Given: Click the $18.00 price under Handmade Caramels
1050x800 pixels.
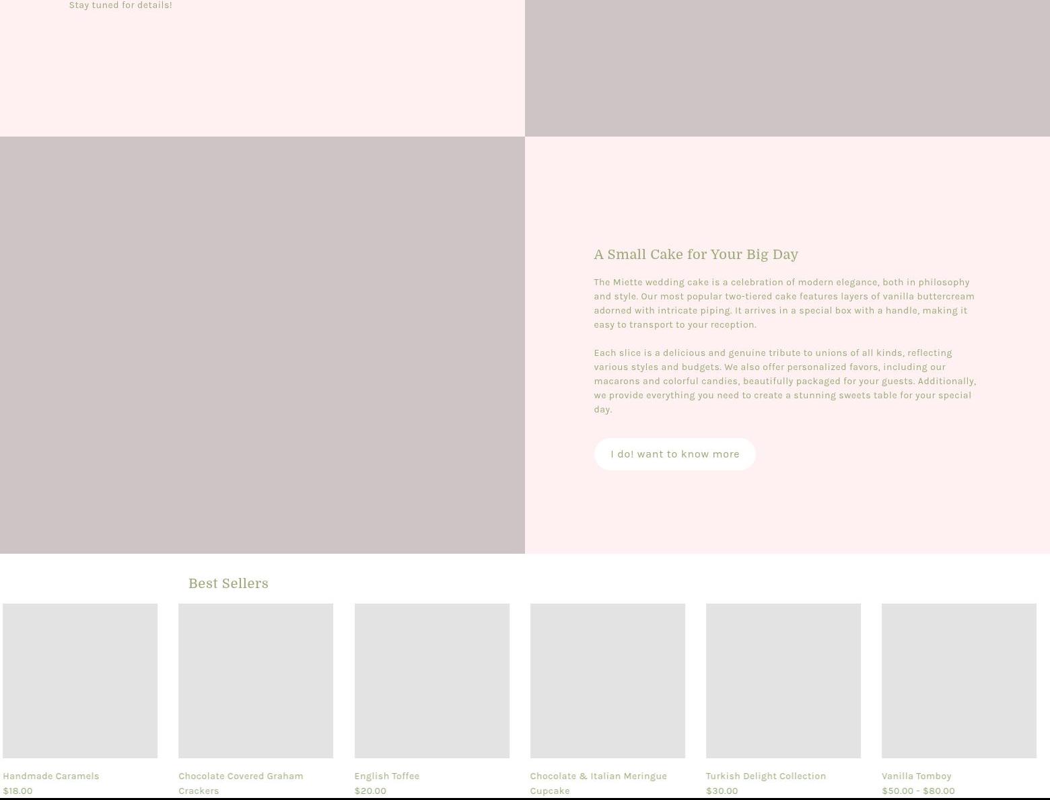Looking at the screenshot, I should click(17, 791).
